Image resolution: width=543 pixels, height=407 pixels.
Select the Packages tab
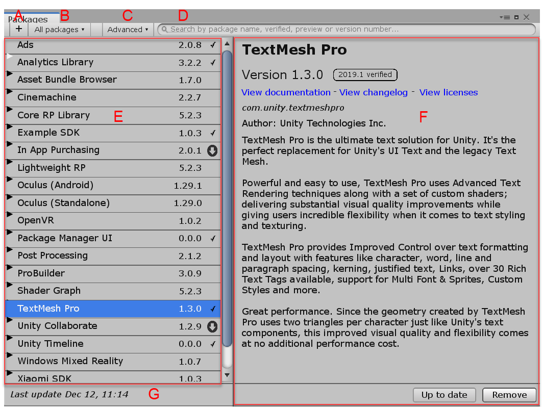click(x=28, y=20)
